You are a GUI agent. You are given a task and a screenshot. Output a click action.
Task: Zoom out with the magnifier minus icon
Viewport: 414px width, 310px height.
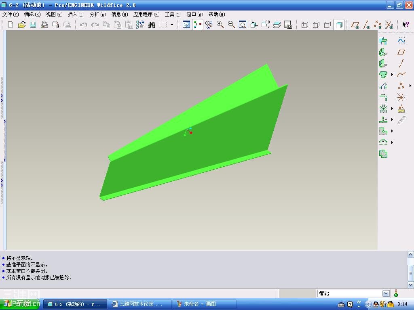point(232,25)
